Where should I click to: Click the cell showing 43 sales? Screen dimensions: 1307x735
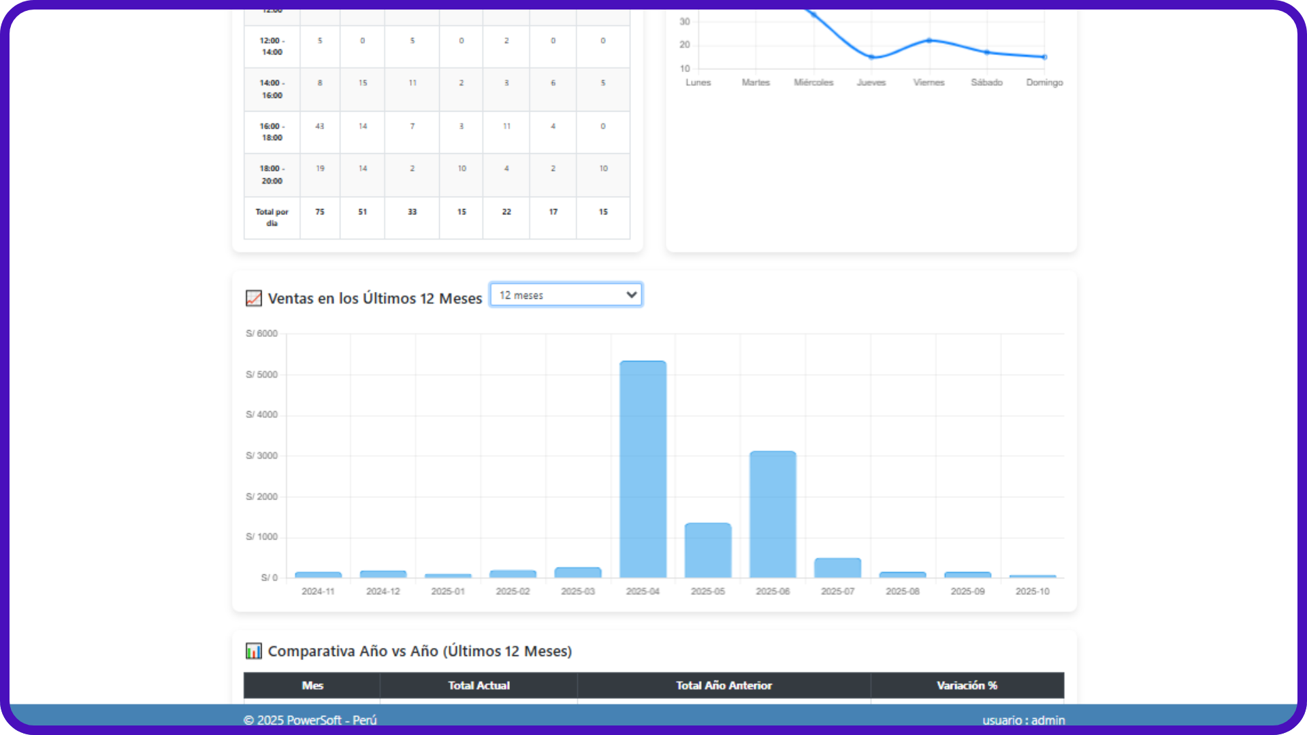tap(320, 127)
